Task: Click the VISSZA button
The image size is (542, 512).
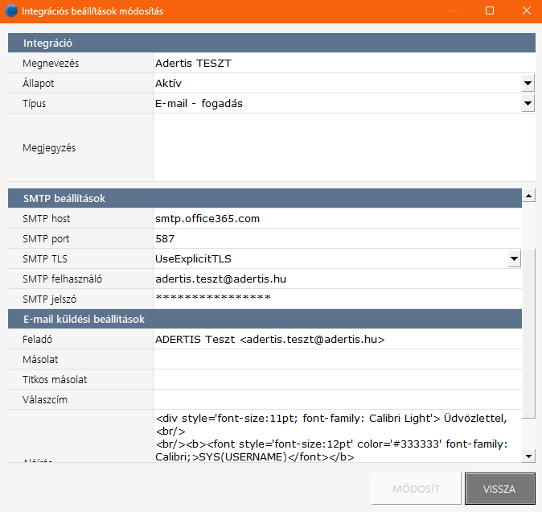Action: [499, 489]
